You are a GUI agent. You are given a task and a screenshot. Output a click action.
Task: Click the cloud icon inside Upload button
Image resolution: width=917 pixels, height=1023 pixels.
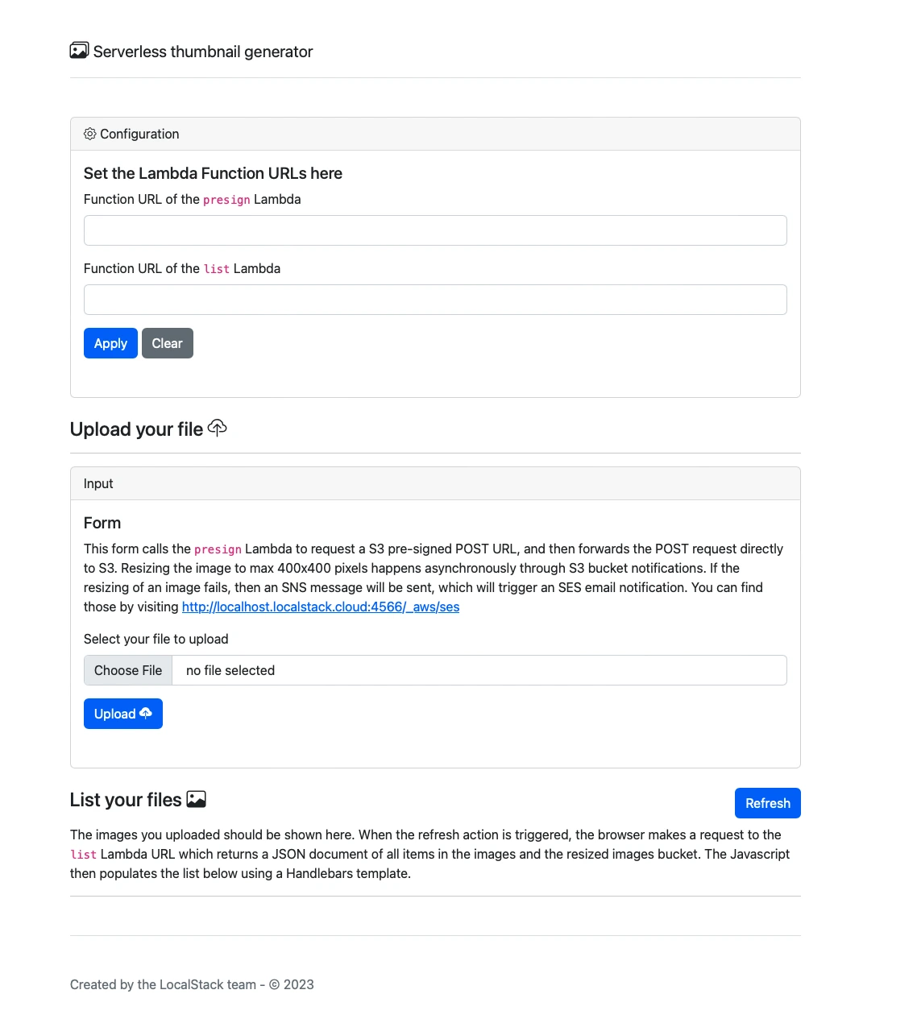[x=146, y=714]
